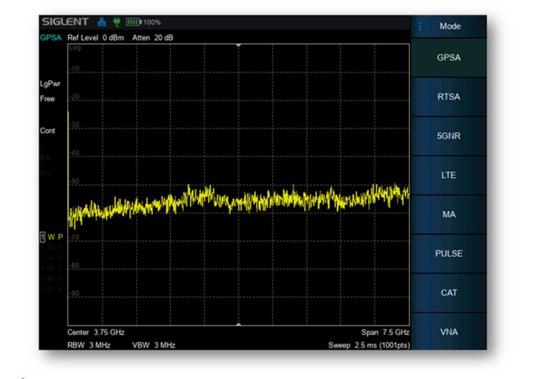Screen dimensions: 536x379
Task: Select the GPSA mode button
Action: coord(448,58)
